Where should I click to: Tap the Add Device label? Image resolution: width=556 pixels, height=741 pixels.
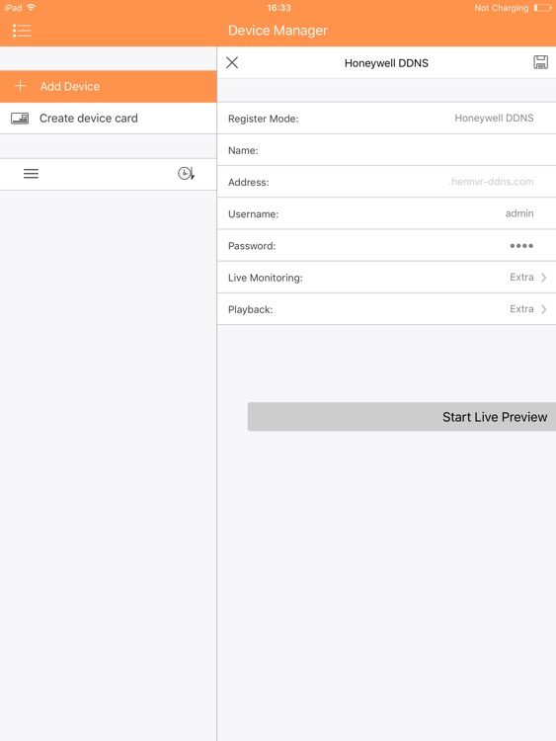(x=70, y=87)
